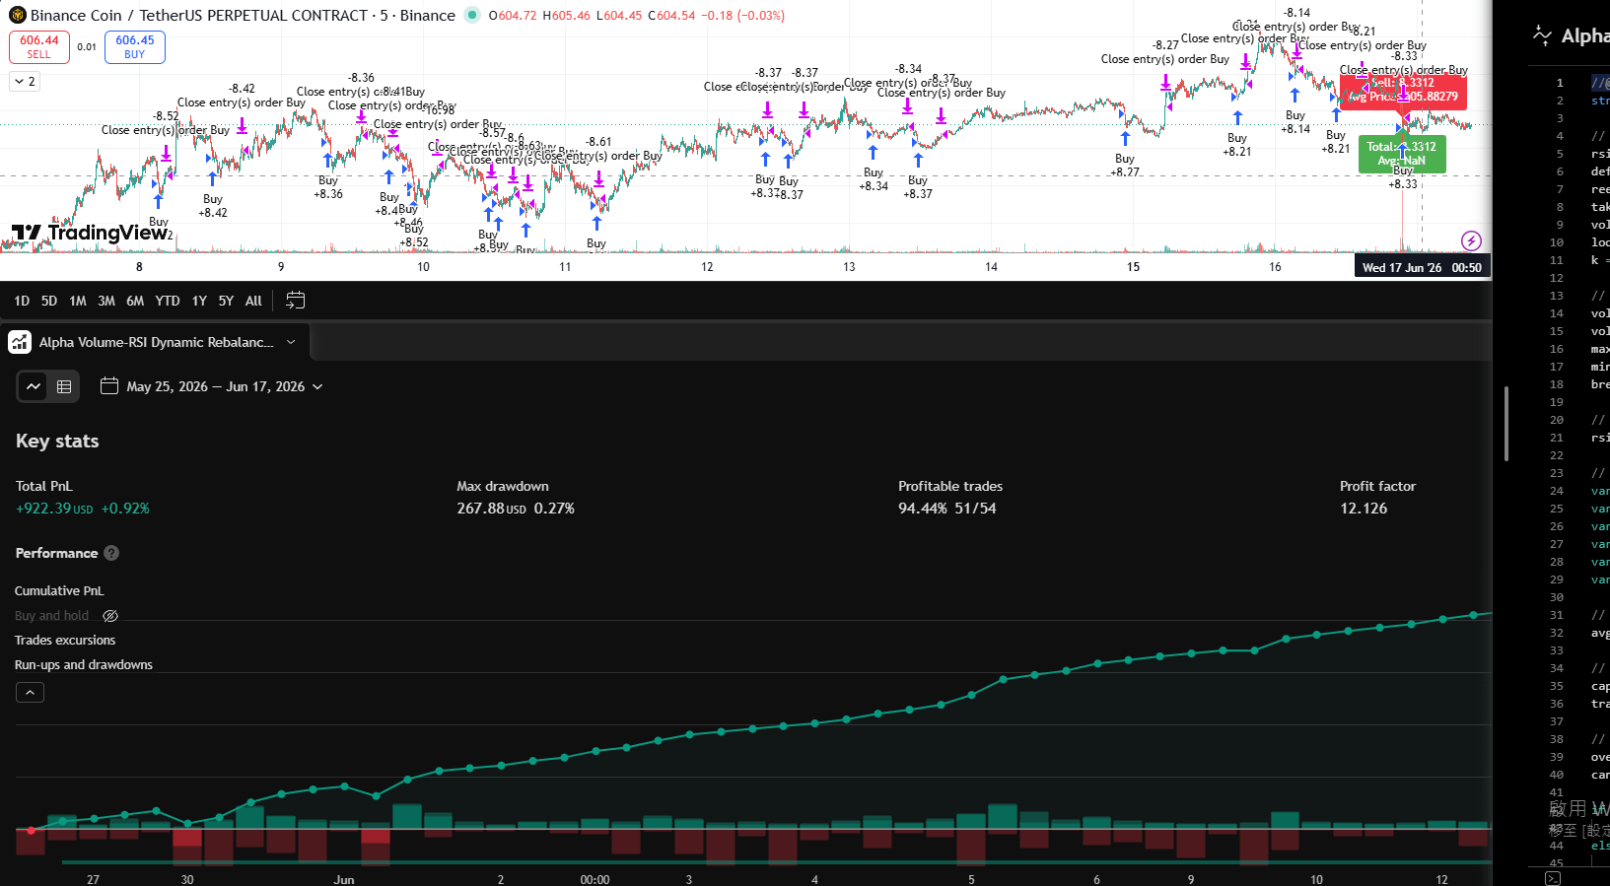1610x886 pixels.
Task: Open the strategy name dropdown chevron
Action: coord(291,342)
